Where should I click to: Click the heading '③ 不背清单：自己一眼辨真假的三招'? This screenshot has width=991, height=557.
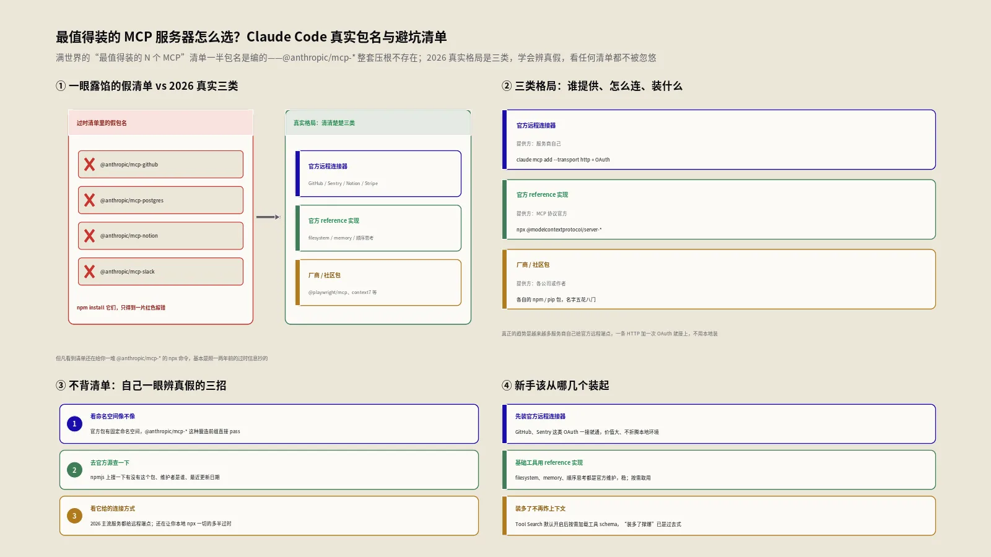click(x=141, y=386)
